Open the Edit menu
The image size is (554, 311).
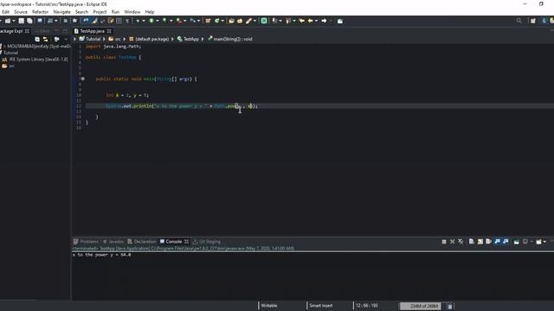[5, 11]
